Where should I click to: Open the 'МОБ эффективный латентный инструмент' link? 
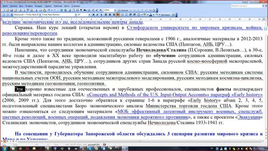coord(190,112)
